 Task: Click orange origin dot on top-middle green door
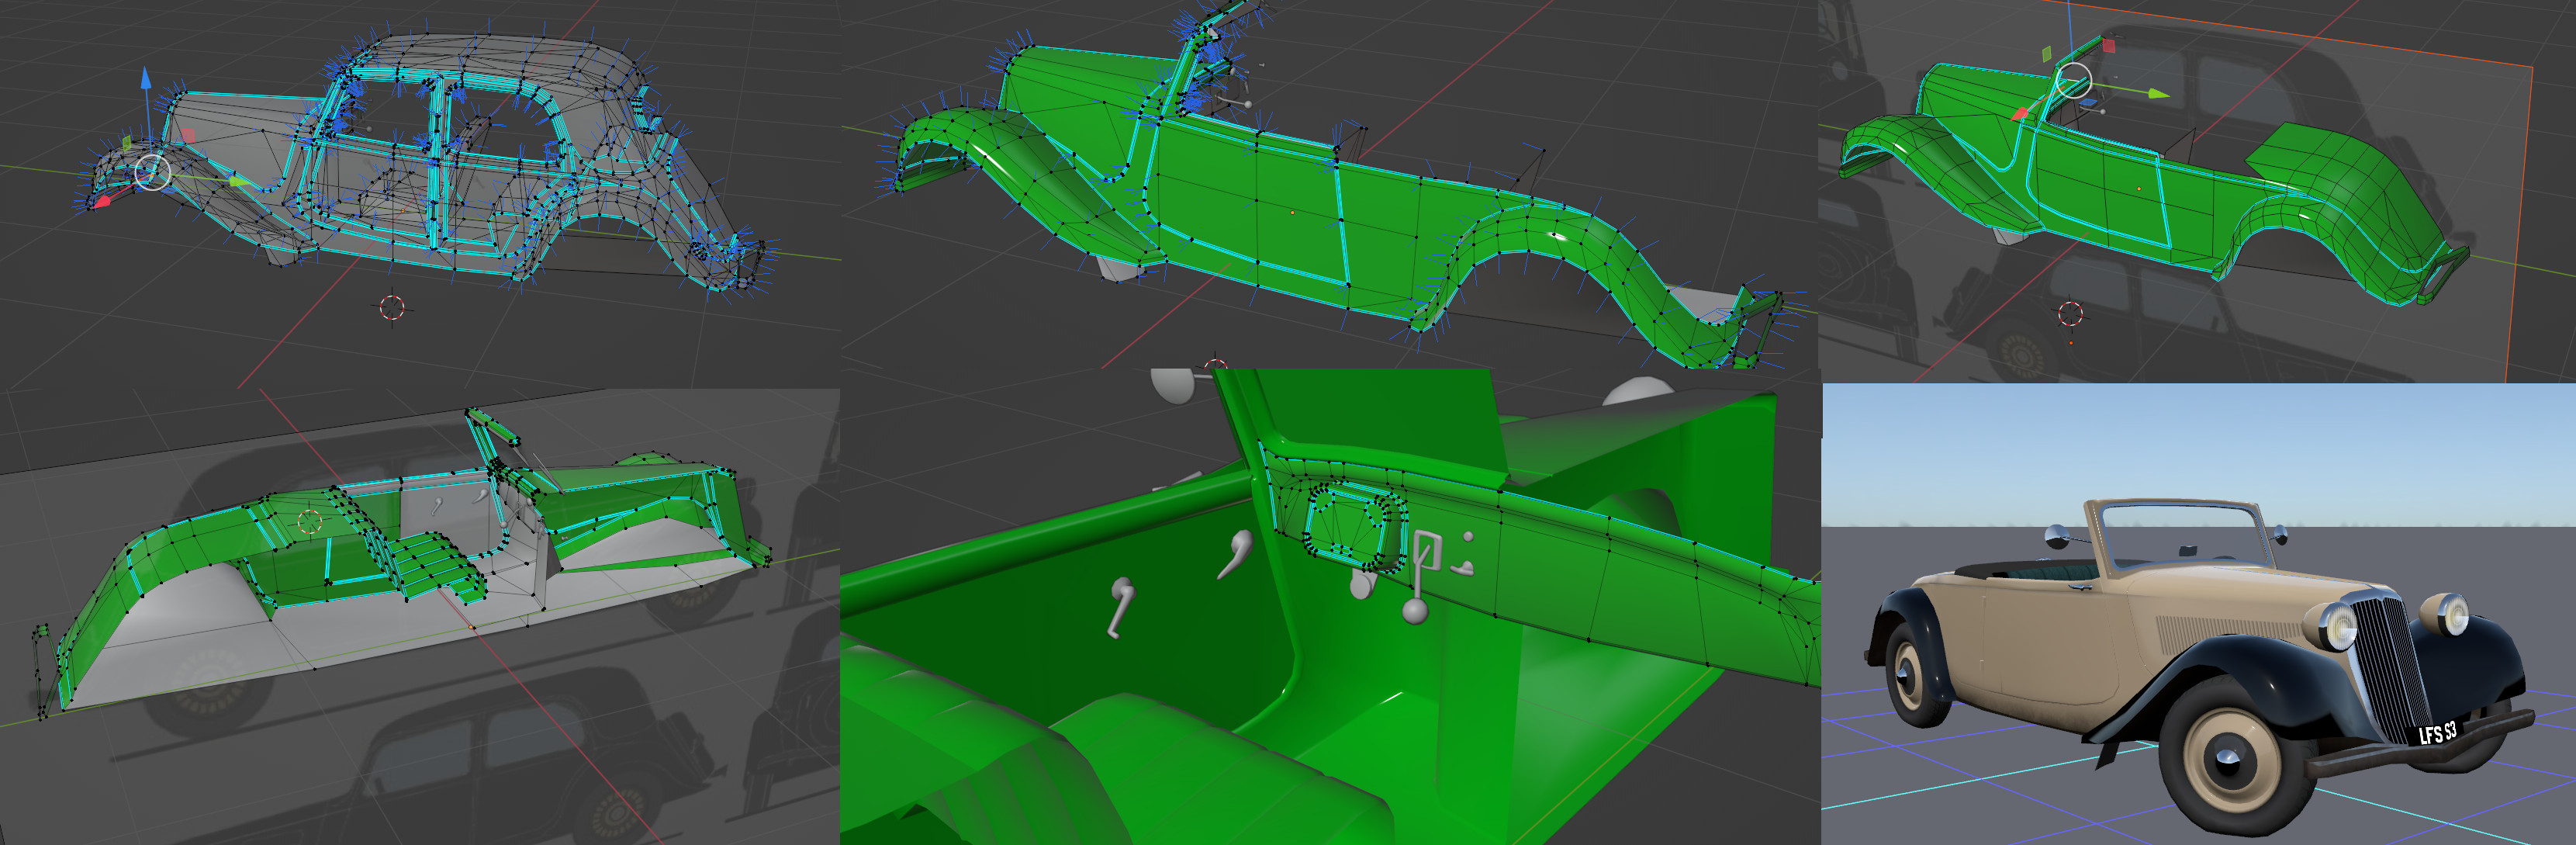point(1293,212)
